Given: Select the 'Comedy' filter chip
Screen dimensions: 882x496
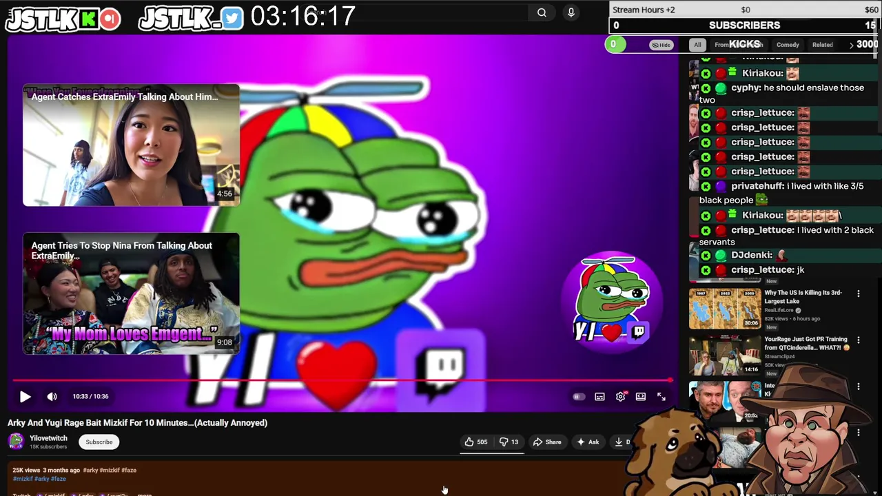Looking at the screenshot, I should (x=788, y=45).
